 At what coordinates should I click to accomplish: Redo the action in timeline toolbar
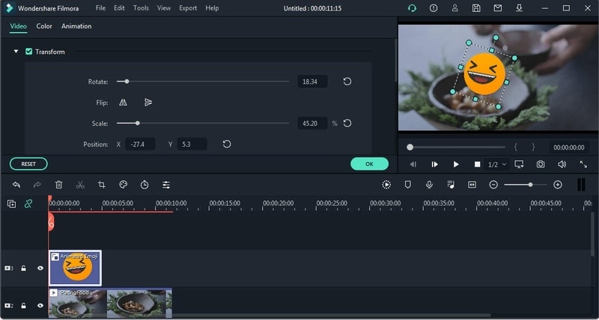37,185
